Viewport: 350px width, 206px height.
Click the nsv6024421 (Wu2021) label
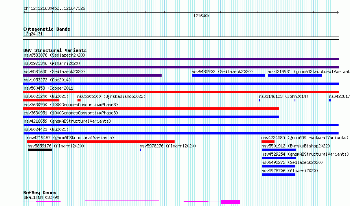tap(46, 129)
